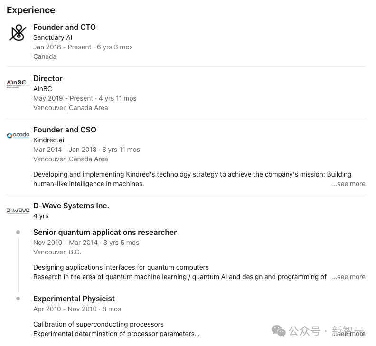Expand Experimental Physicist description see more
Viewport: 376px width, 346px height.
350,334
